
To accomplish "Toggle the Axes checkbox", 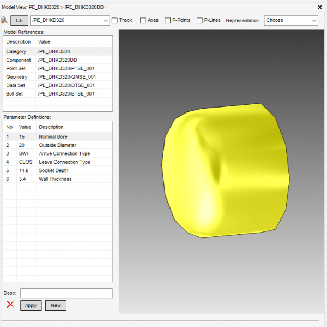I will 143,21.
